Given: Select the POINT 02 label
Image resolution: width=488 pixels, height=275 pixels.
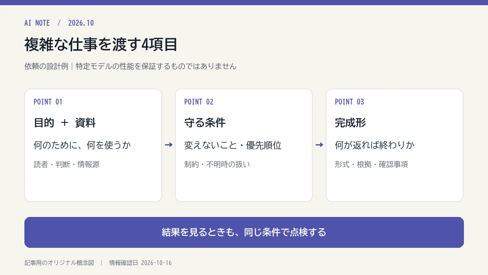Looking at the screenshot, I should tap(199, 102).
